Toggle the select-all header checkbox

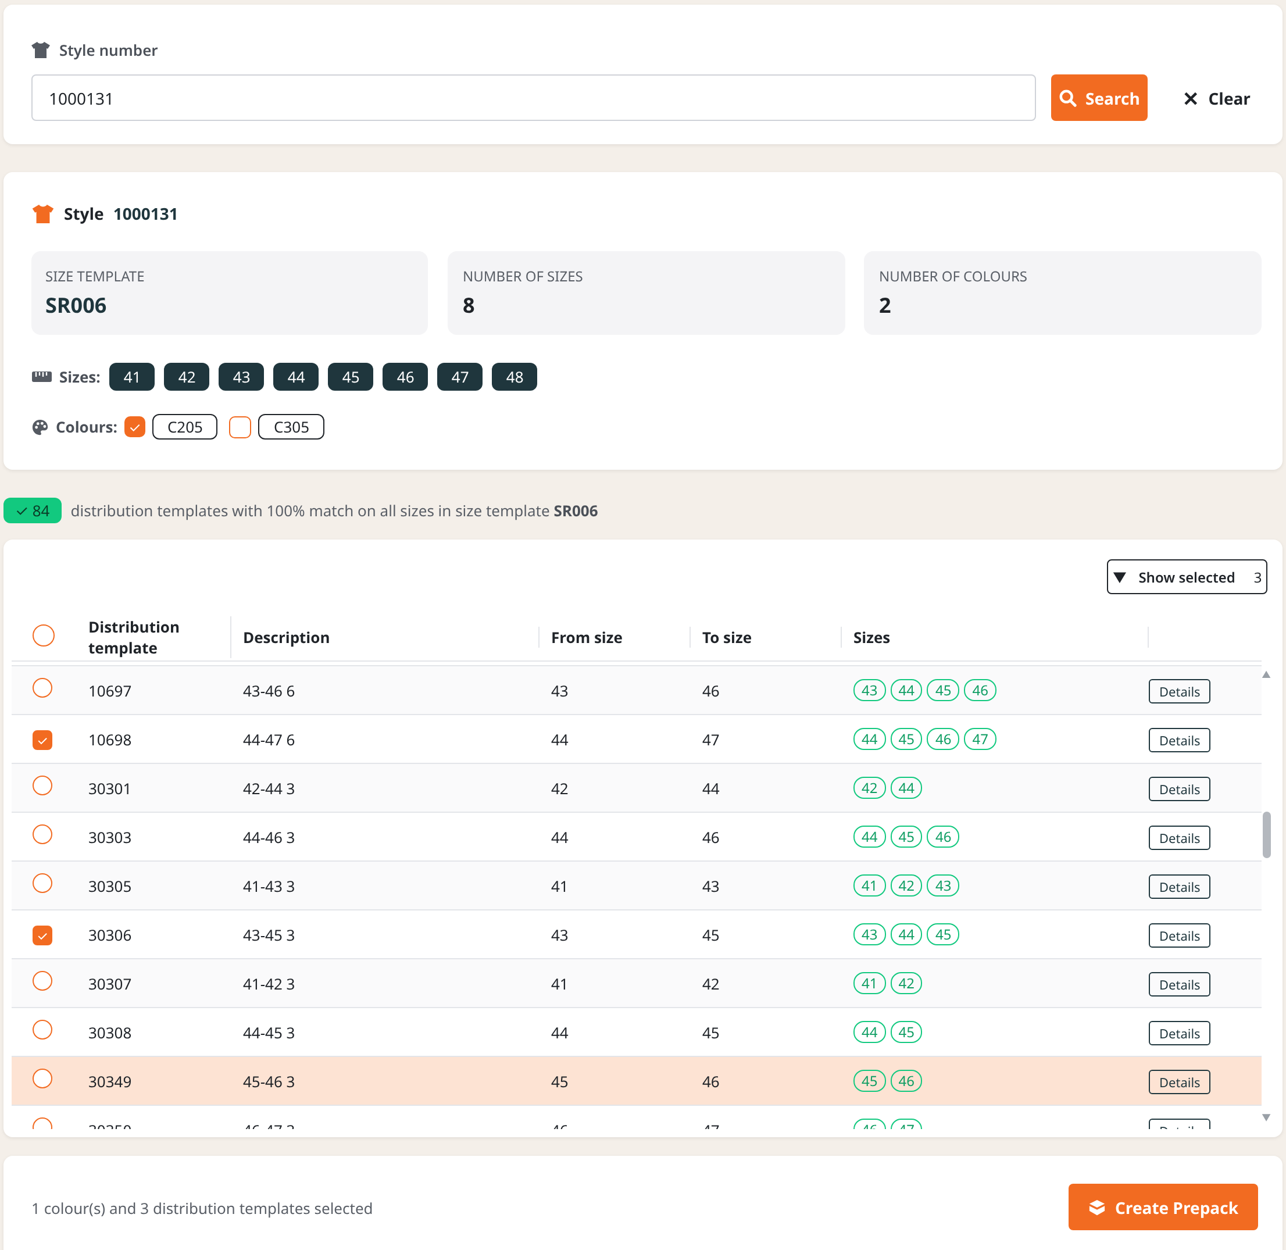pos(44,635)
